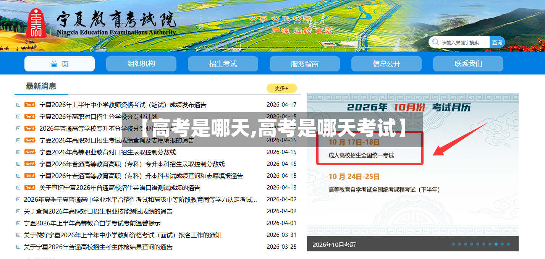This screenshot has width=545, height=259.
Task: Open the 联系我们 menu
Action: coord(468,64)
